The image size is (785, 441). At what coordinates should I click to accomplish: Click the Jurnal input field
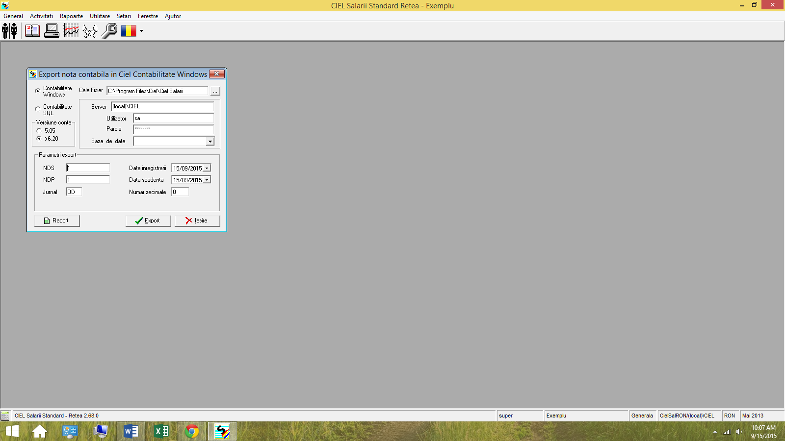click(74, 192)
